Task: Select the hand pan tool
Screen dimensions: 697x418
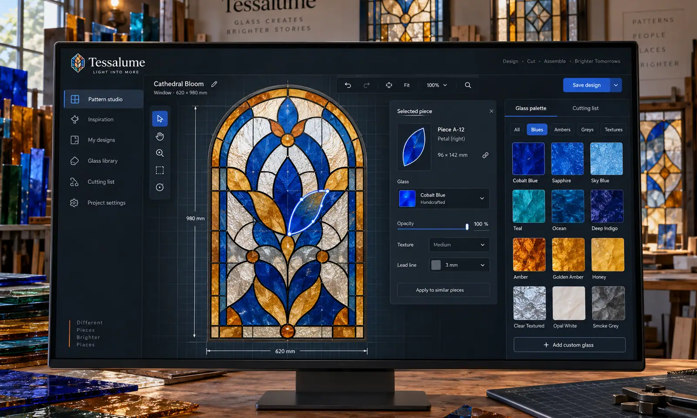Action: [x=160, y=136]
